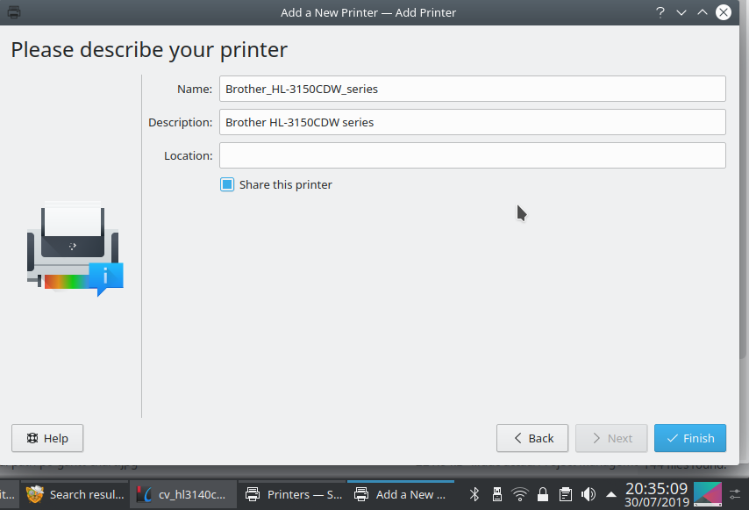Click the large printer info illustration
749x510 pixels.
75,249
